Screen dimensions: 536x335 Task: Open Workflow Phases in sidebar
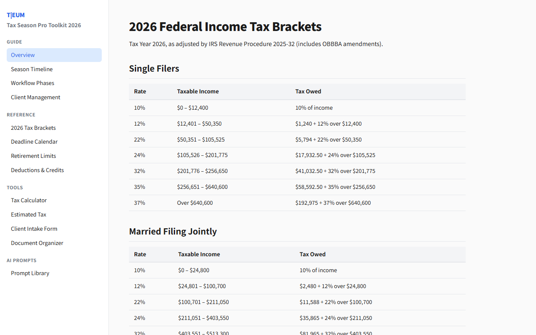click(33, 83)
